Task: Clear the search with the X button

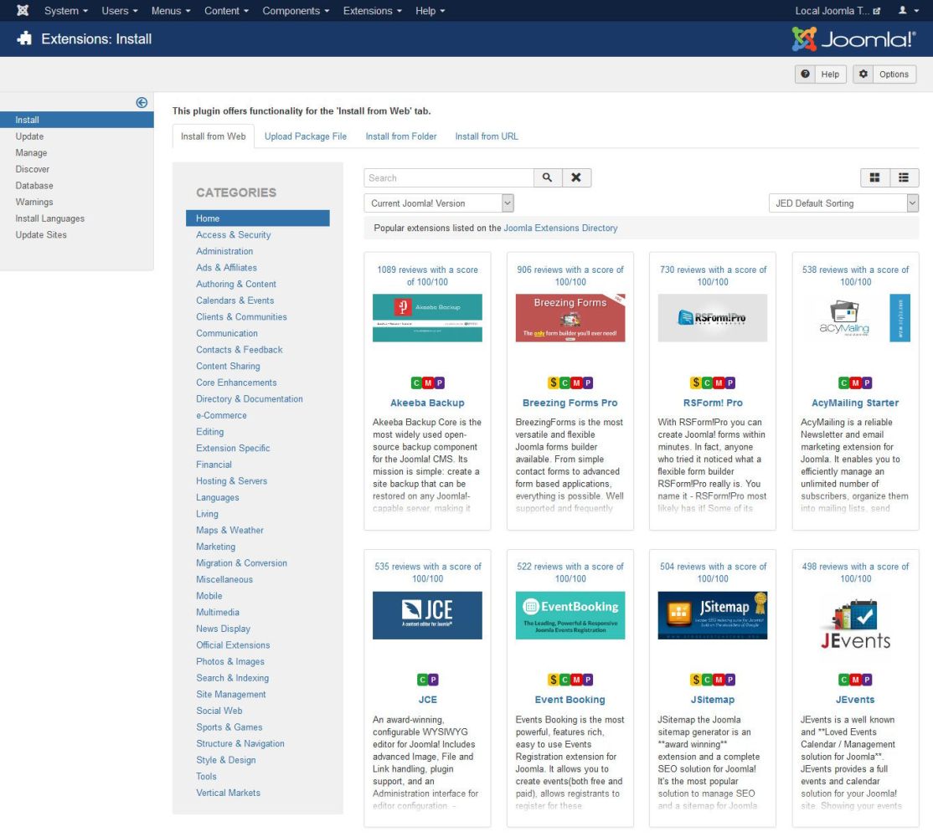Action: pyautogui.click(x=576, y=177)
